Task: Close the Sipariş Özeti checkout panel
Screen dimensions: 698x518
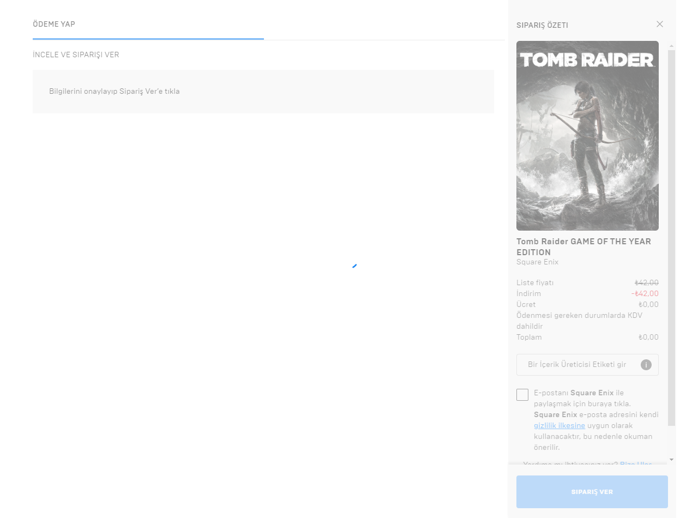Action: [660, 24]
